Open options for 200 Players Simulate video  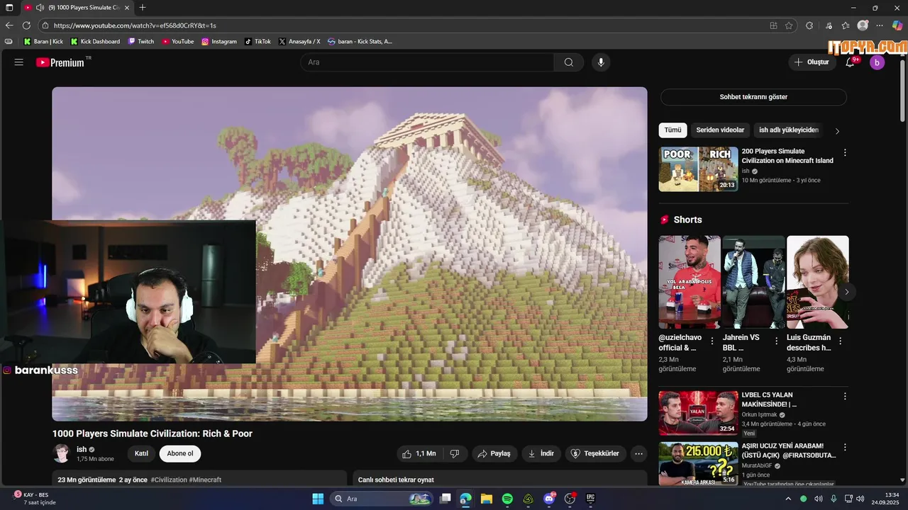pos(845,152)
